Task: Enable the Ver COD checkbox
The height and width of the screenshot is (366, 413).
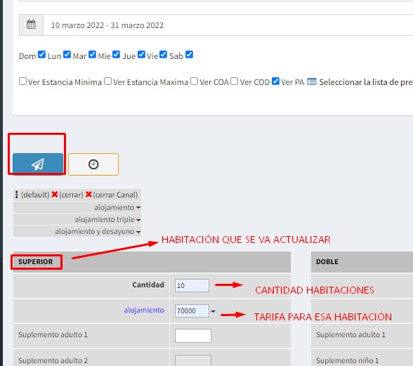Action: click(x=234, y=81)
